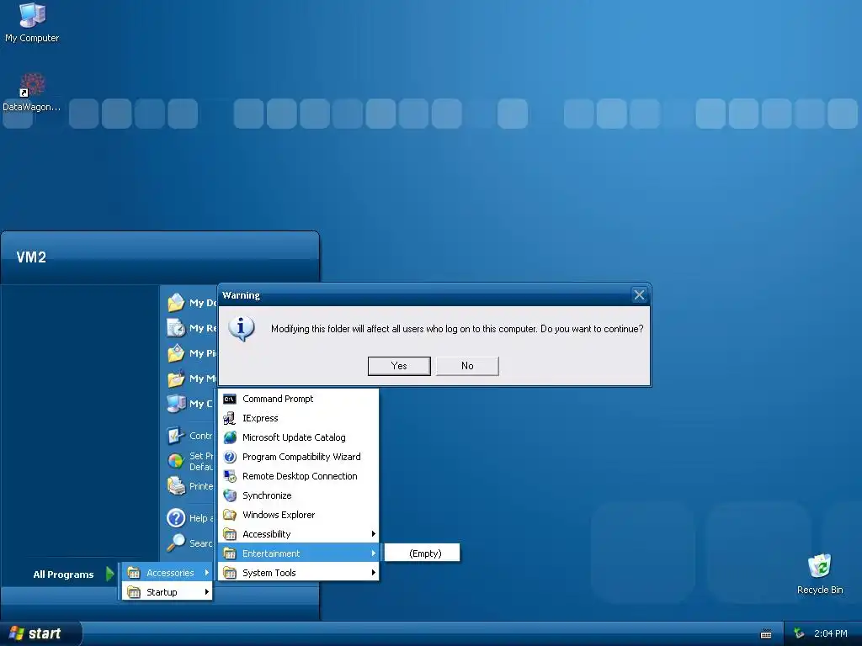The image size is (862, 646).
Task: Choose Synchronize in Accessories menu
Action: point(299,495)
